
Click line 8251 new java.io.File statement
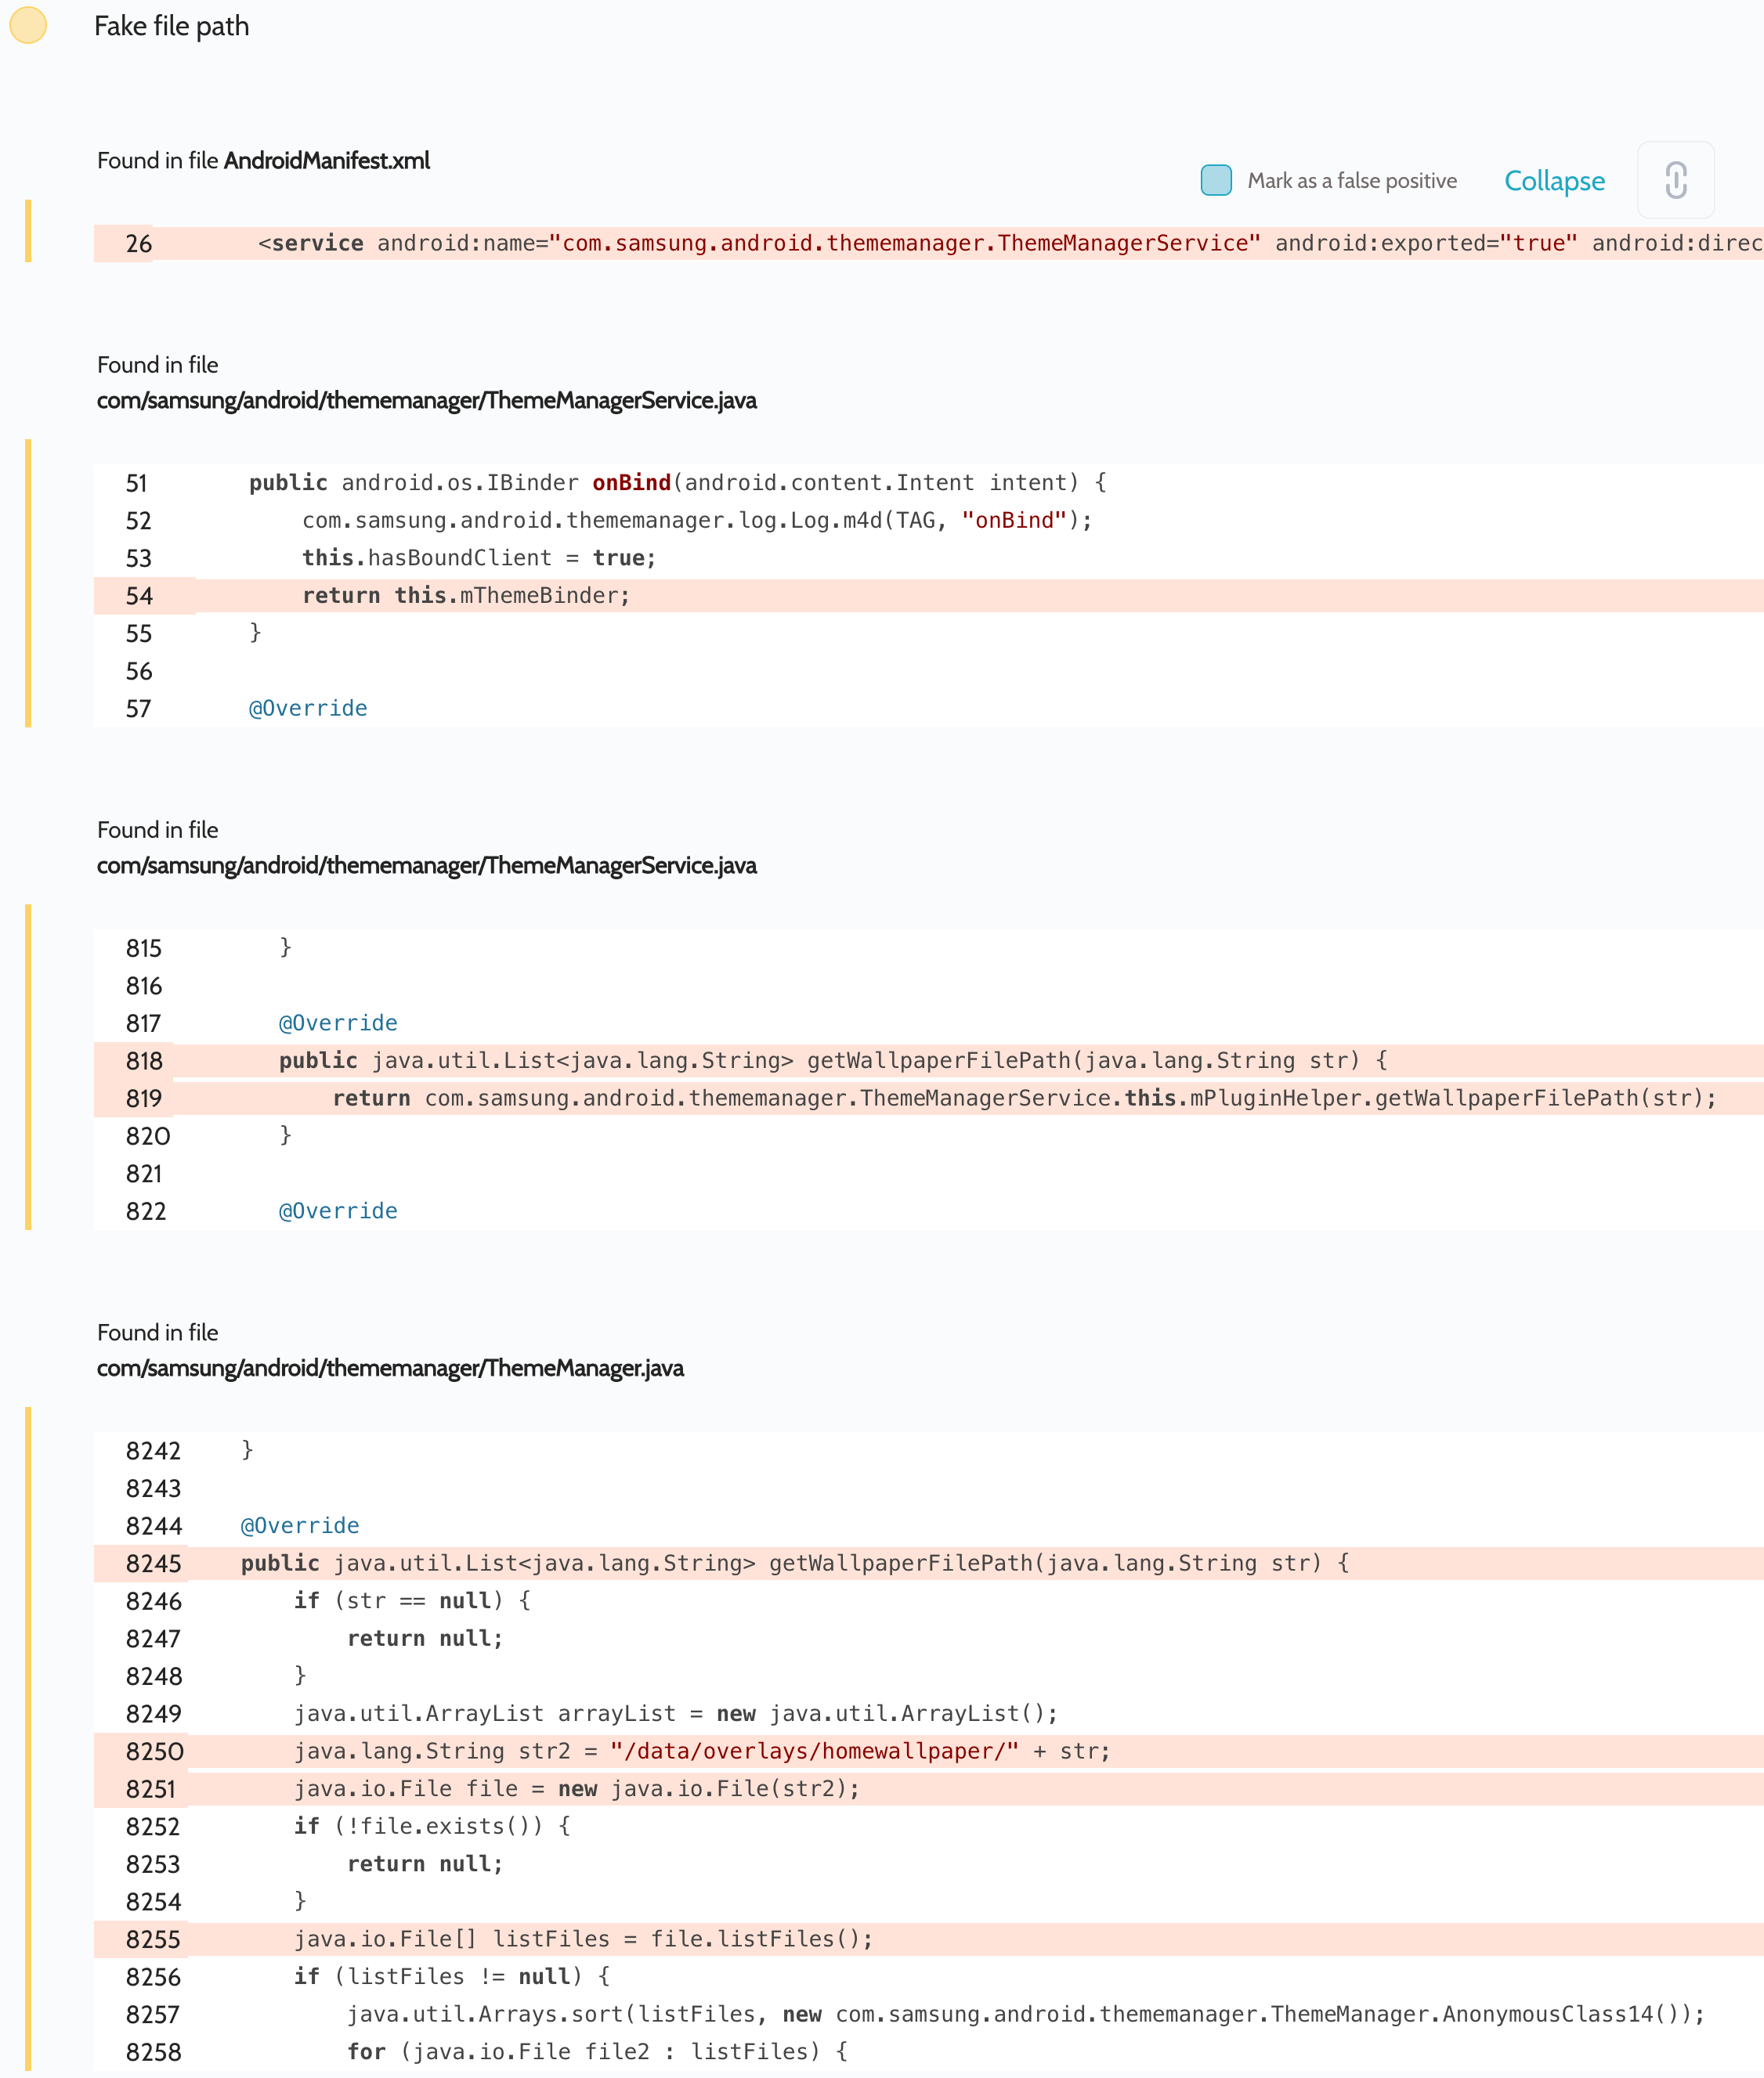click(576, 1789)
